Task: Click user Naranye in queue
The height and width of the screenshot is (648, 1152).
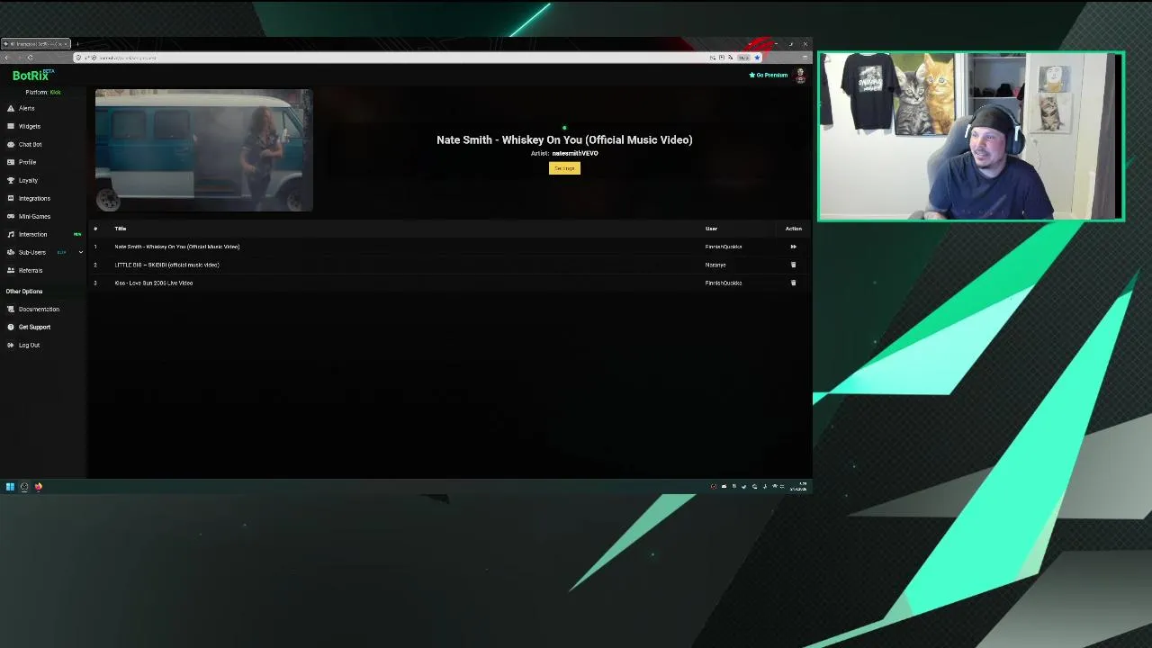Action: [x=715, y=265]
